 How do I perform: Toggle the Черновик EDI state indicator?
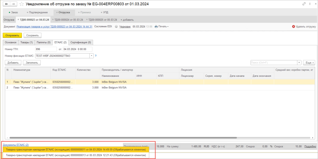116,27
